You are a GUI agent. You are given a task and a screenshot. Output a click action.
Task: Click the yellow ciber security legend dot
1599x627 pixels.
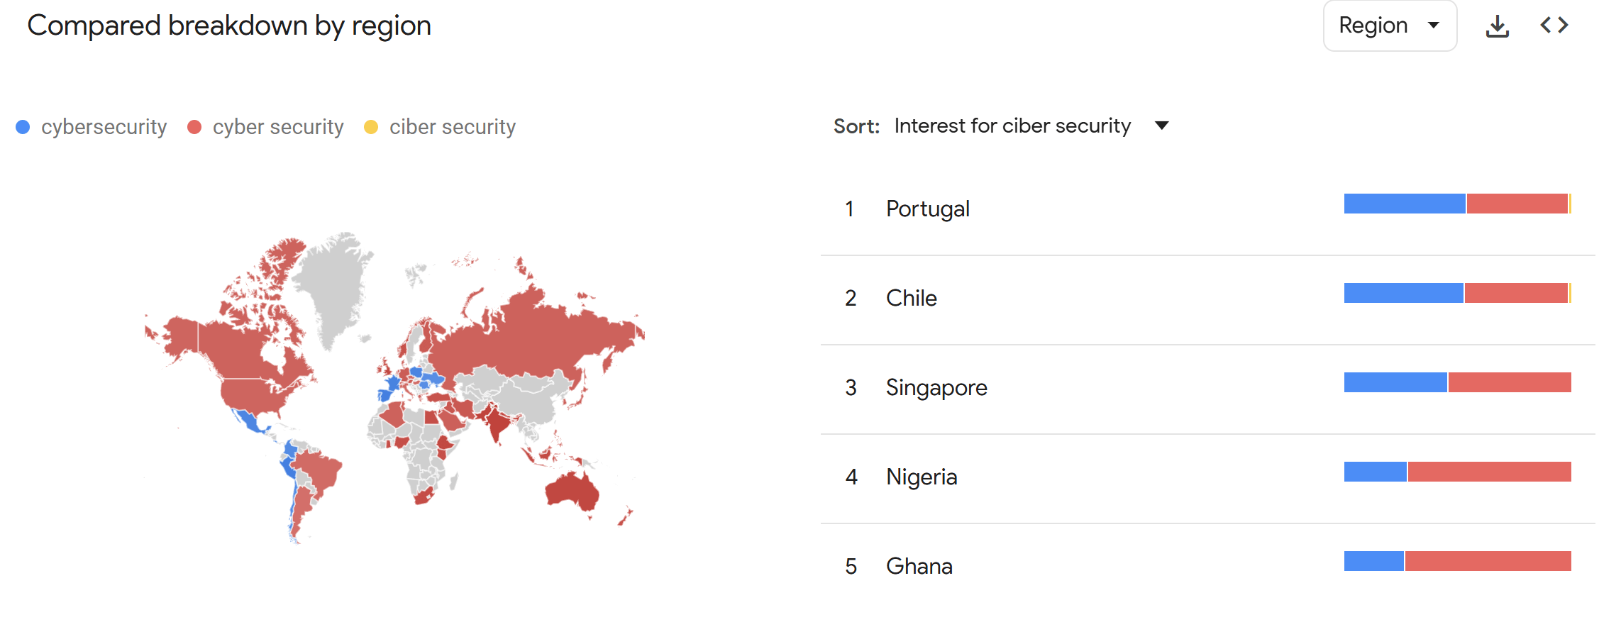coord(371,127)
